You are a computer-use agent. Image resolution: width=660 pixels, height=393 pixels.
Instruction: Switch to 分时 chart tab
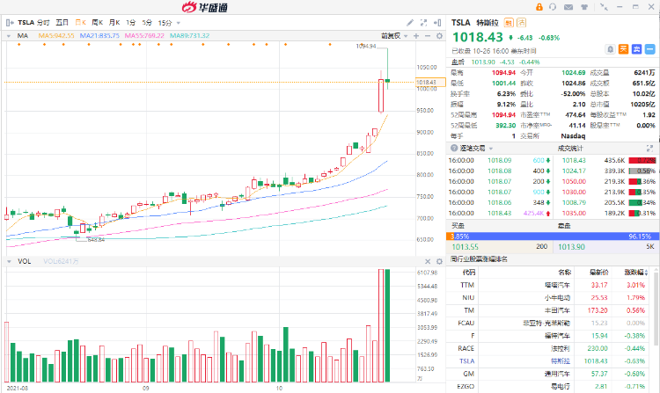click(x=43, y=23)
